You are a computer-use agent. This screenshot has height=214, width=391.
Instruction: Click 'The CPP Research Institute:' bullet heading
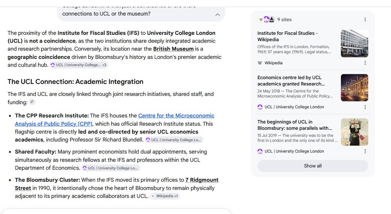[52, 115]
